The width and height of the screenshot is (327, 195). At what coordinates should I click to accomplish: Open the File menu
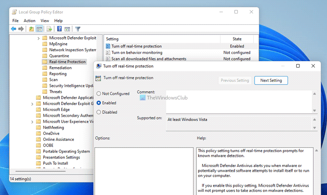15,21
